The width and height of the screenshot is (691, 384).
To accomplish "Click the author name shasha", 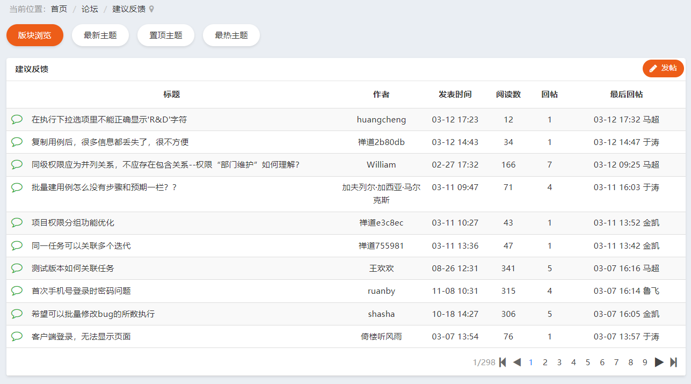I will point(381,314).
